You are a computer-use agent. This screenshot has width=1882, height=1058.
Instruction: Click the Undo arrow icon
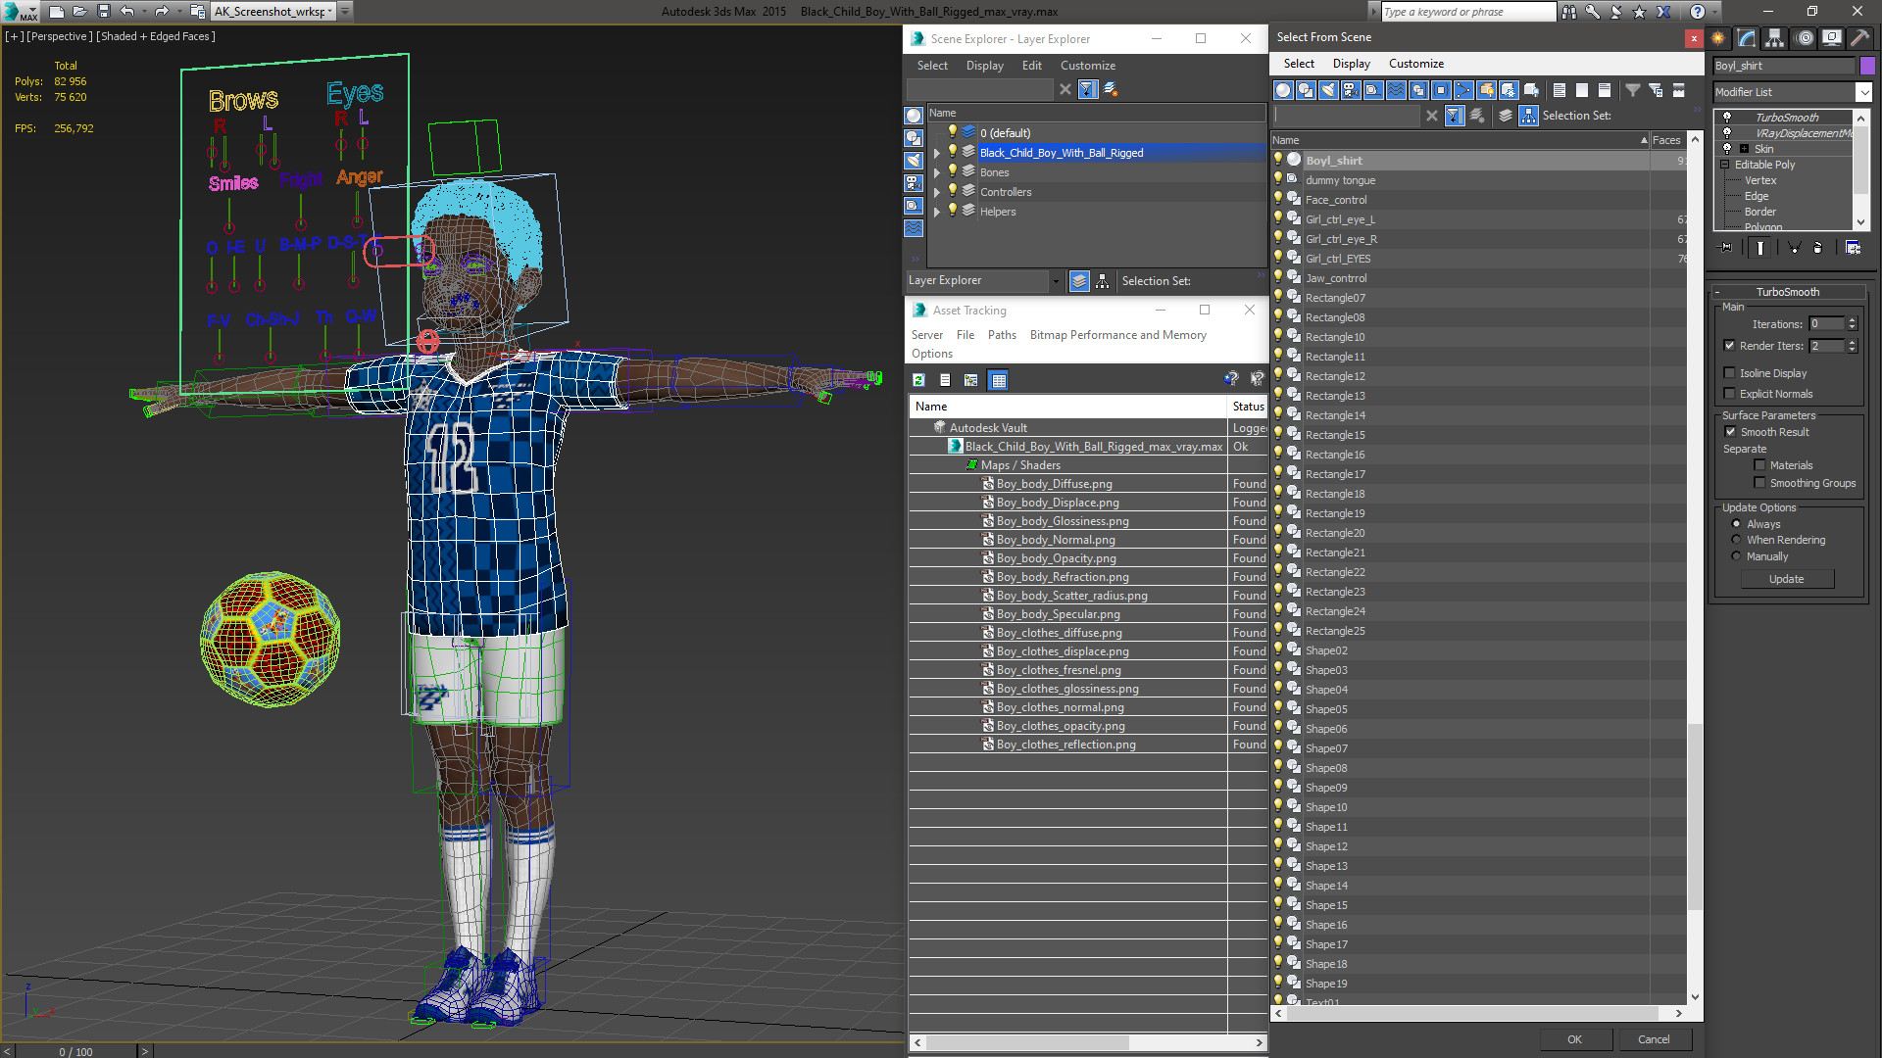click(x=127, y=12)
